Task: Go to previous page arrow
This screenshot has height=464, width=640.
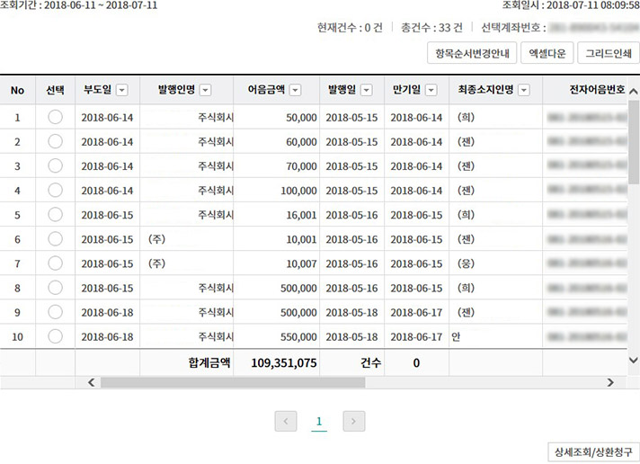Action: point(286,421)
